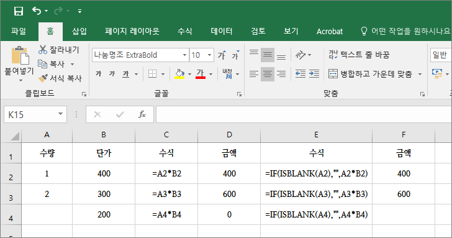Viewport: 452px width, 238px height.
Task: Click decrease indent icon
Action: (301, 74)
